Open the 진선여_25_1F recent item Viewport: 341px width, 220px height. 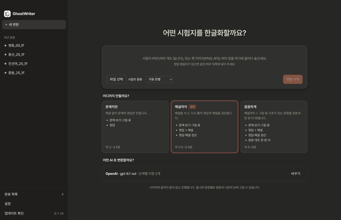pyautogui.click(x=34, y=64)
